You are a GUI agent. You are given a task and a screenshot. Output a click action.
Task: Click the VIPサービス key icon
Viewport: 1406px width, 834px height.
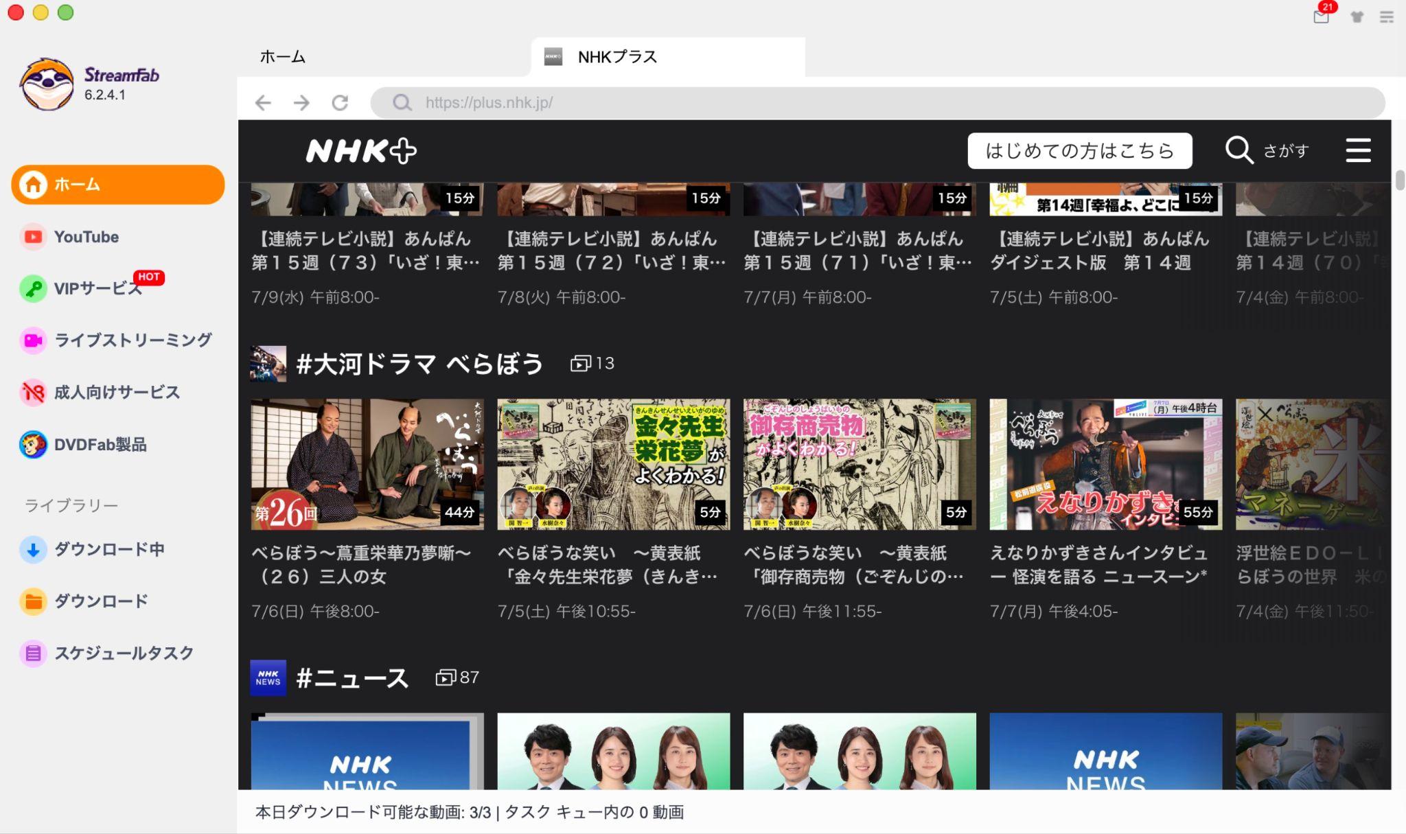(x=33, y=288)
